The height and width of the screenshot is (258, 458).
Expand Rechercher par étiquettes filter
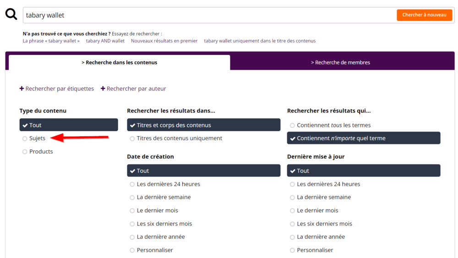(x=60, y=88)
